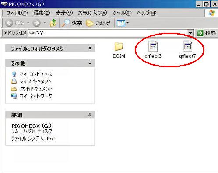The height and width of the screenshot is (173, 218).
Task: Click the Windows flag logo
Action: coord(212,13)
